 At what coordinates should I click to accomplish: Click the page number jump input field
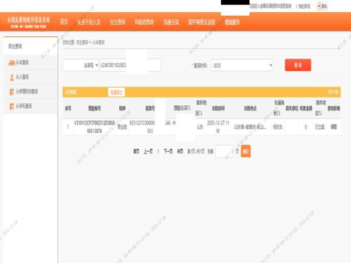click(x=225, y=151)
